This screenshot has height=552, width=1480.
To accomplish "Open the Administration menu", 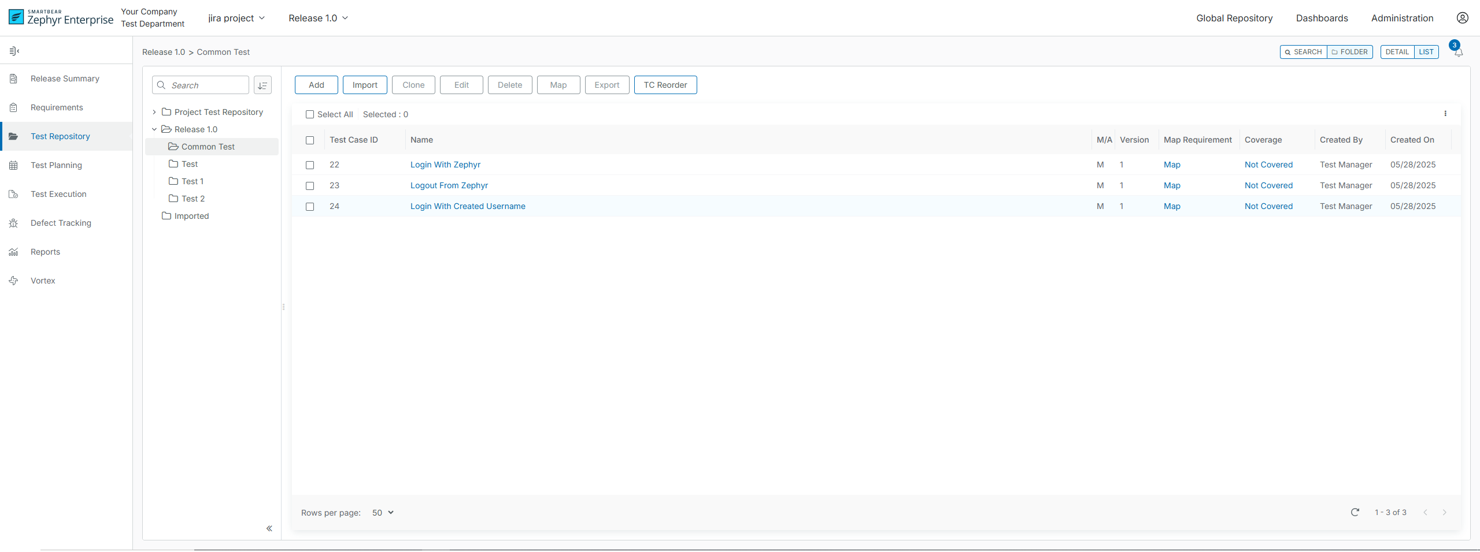I will (1402, 18).
